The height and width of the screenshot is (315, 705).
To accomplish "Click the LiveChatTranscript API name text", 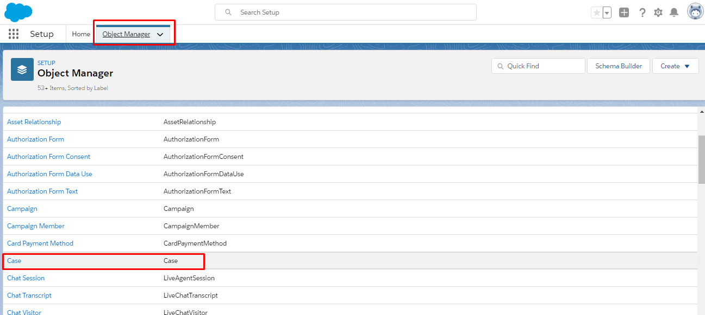I will click(191, 295).
